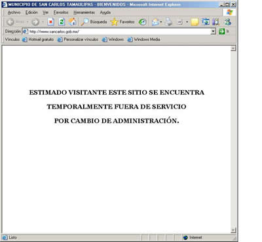262x242 pixels.
Task: Click the Print printer icon
Action: tap(168, 22)
